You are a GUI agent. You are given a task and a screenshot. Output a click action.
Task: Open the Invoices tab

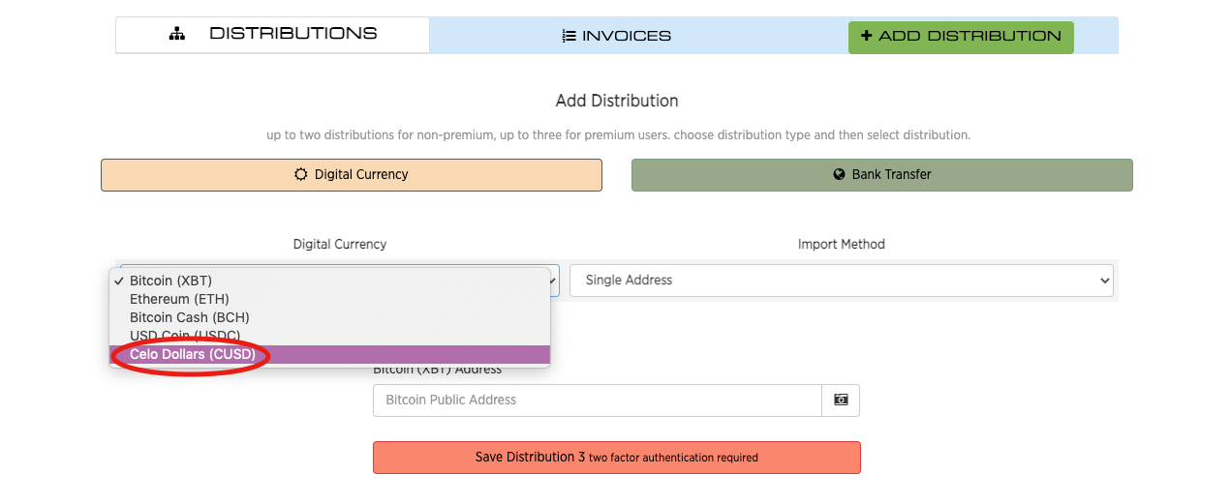click(617, 36)
